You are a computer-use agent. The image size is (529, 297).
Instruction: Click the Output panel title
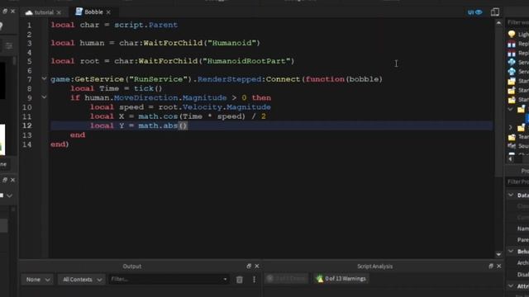pos(132,266)
